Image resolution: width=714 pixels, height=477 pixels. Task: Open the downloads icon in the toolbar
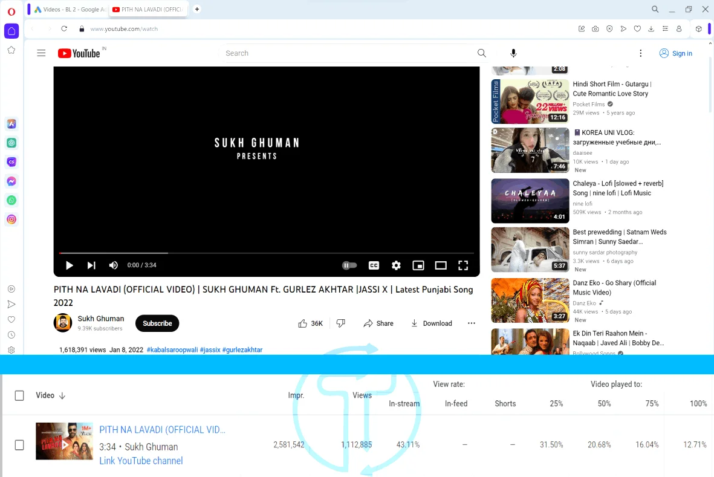(x=651, y=28)
